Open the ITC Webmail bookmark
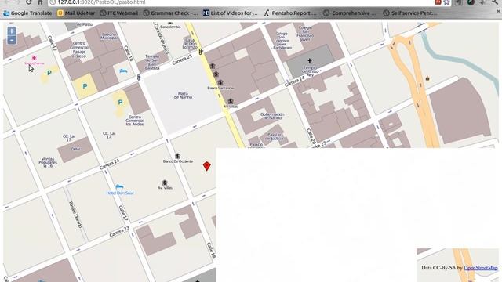 pyautogui.click(x=118, y=13)
